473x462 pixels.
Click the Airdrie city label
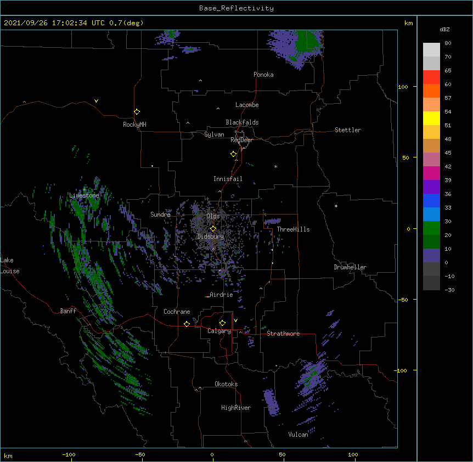click(222, 295)
